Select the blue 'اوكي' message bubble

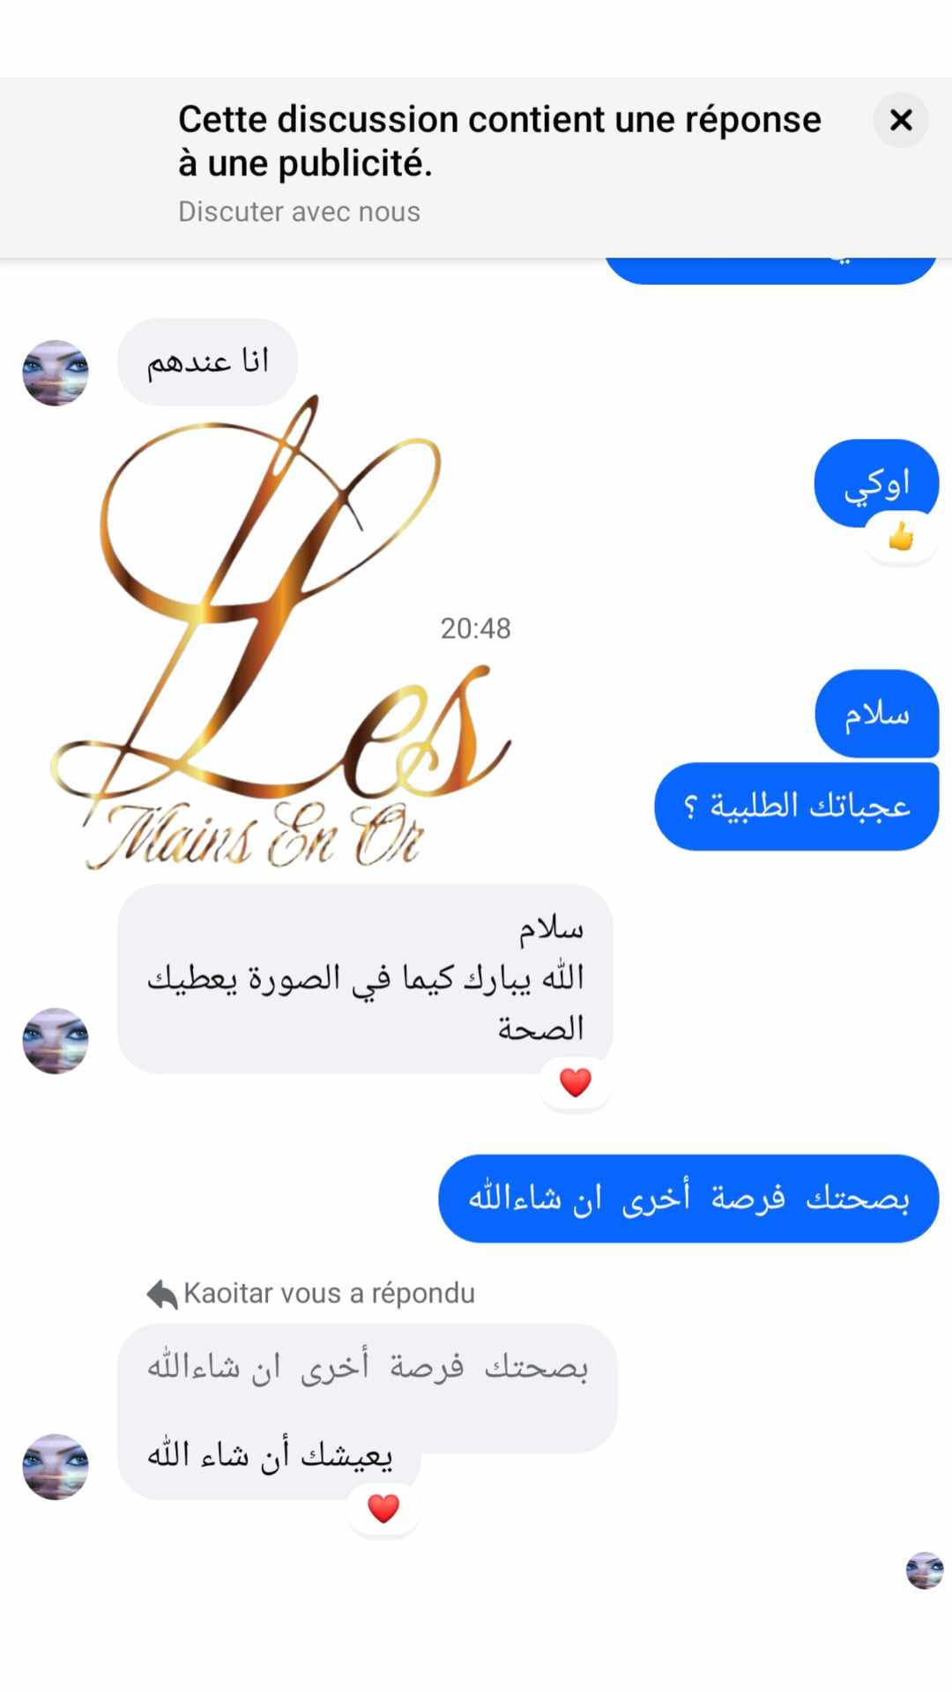tap(877, 483)
